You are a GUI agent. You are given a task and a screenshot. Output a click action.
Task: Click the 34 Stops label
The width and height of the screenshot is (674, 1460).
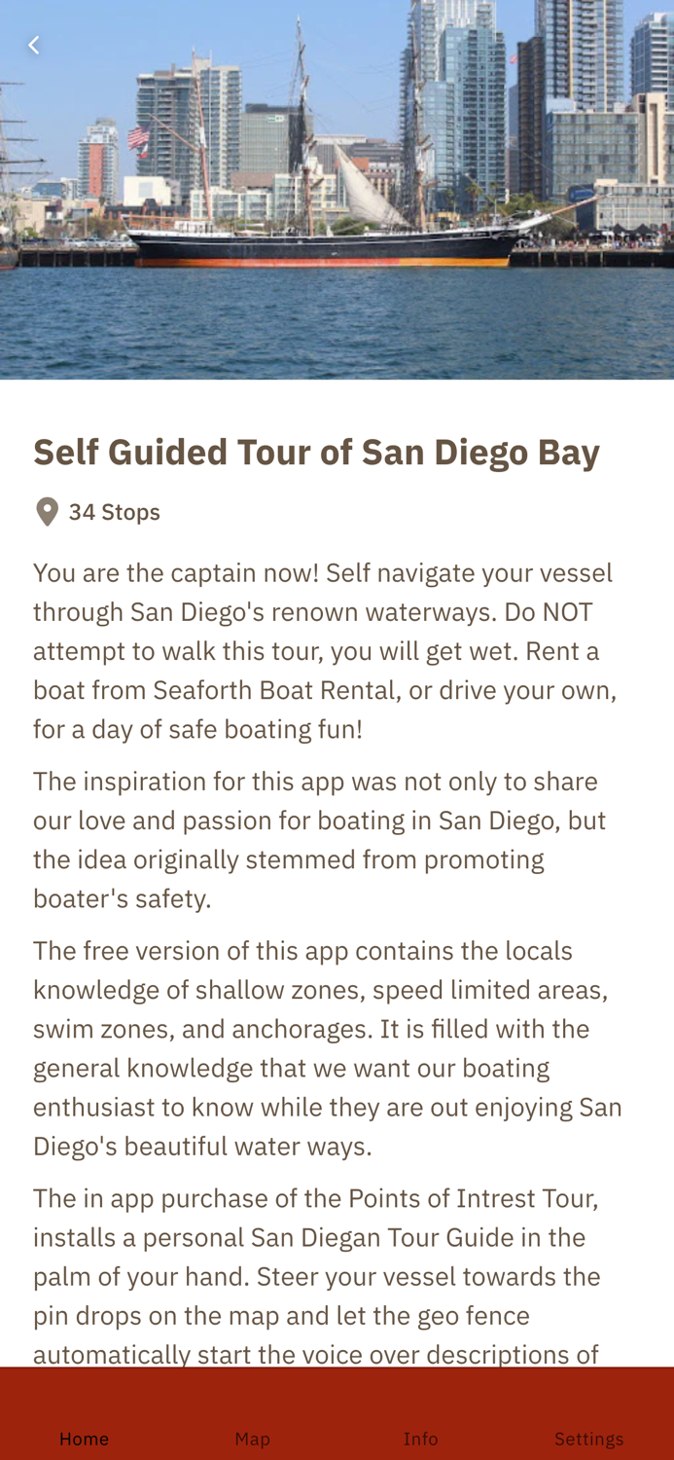pyautogui.click(x=114, y=511)
